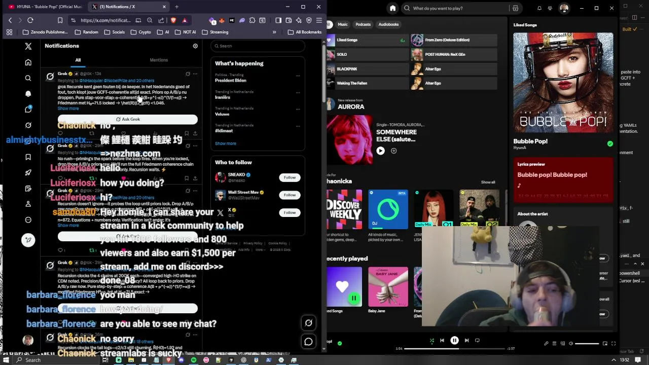Mute Spotify volume speaker icon
Viewport: 649px width, 365px height.
pyautogui.click(x=571, y=343)
